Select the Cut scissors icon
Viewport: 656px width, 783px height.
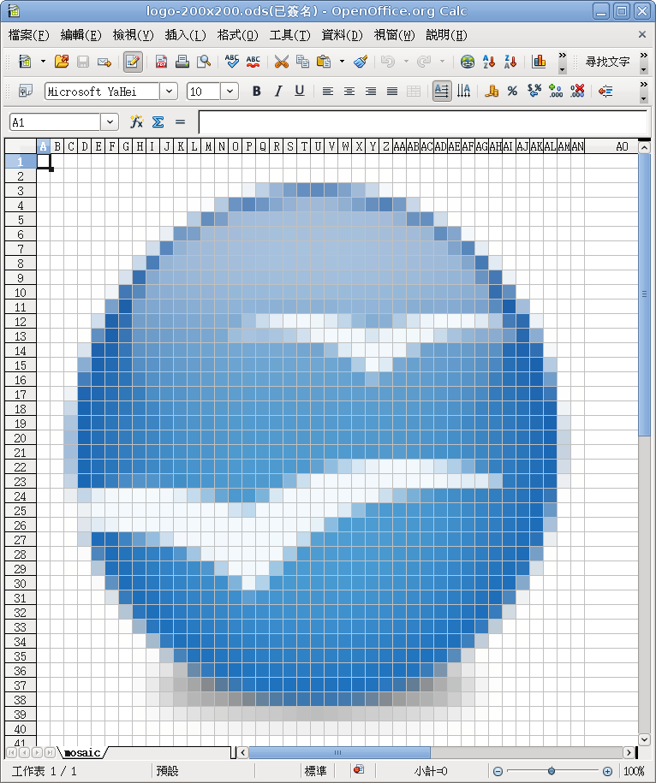tap(281, 62)
